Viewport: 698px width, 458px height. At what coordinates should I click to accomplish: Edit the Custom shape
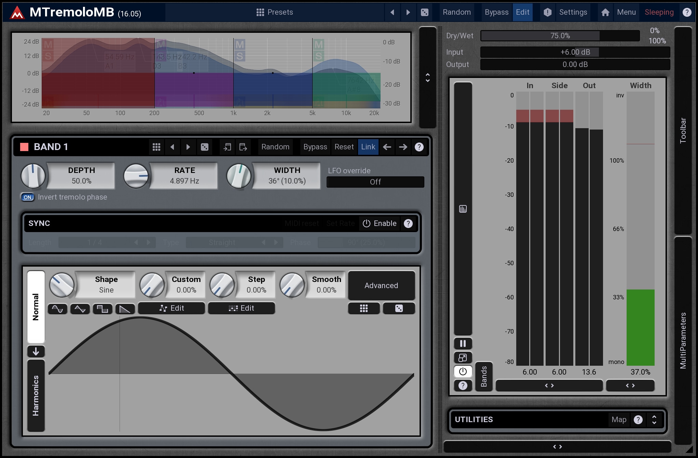(x=172, y=308)
